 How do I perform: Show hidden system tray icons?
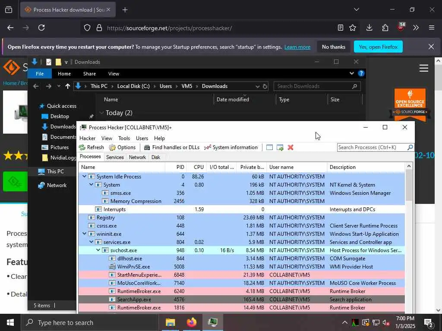[345, 322]
